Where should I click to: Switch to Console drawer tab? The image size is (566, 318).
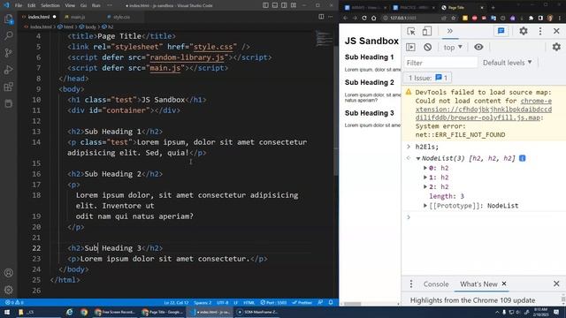tap(436, 284)
